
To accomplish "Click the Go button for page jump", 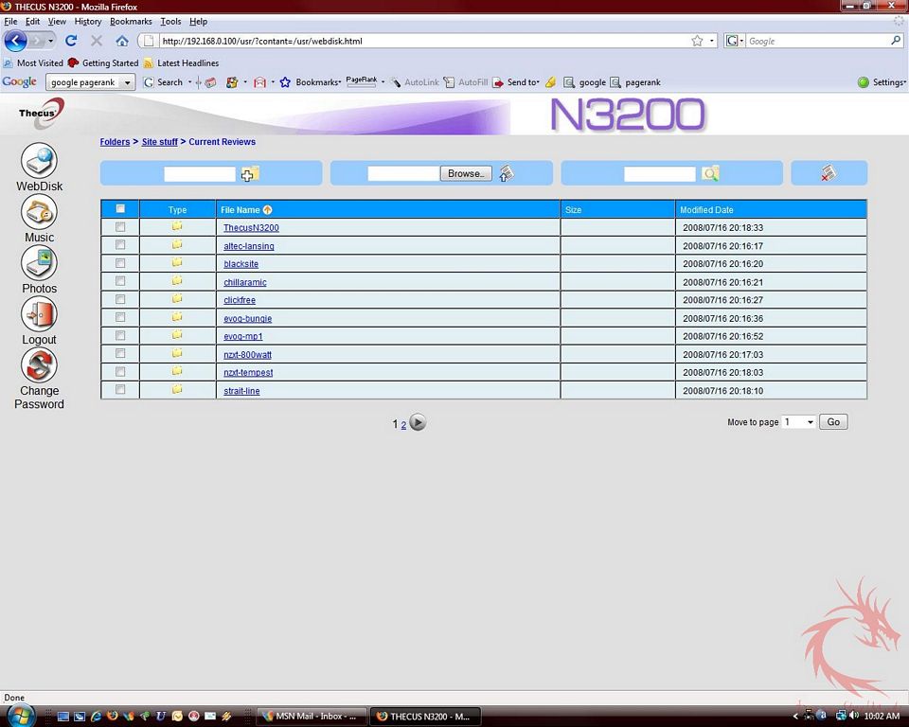I will coord(833,422).
